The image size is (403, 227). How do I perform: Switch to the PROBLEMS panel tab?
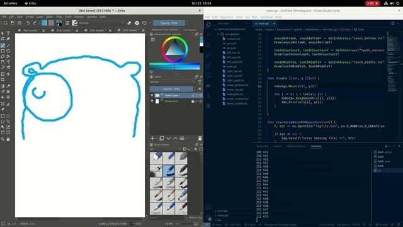(x=262, y=146)
